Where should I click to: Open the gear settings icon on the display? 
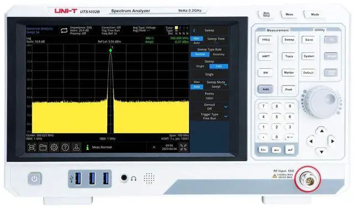click(x=54, y=147)
